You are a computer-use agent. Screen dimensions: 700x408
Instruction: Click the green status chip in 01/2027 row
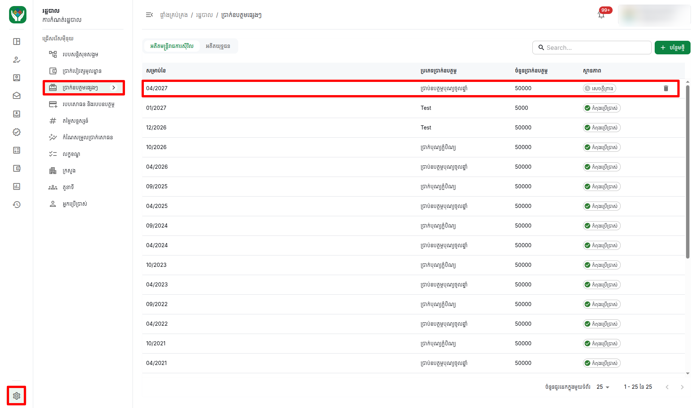coord(601,108)
